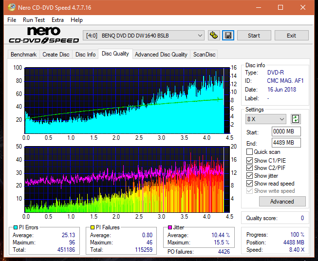Screen dimensions: 318x261
Task: Click the Position value 4488 MB
Action: click(x=294, y=242)
